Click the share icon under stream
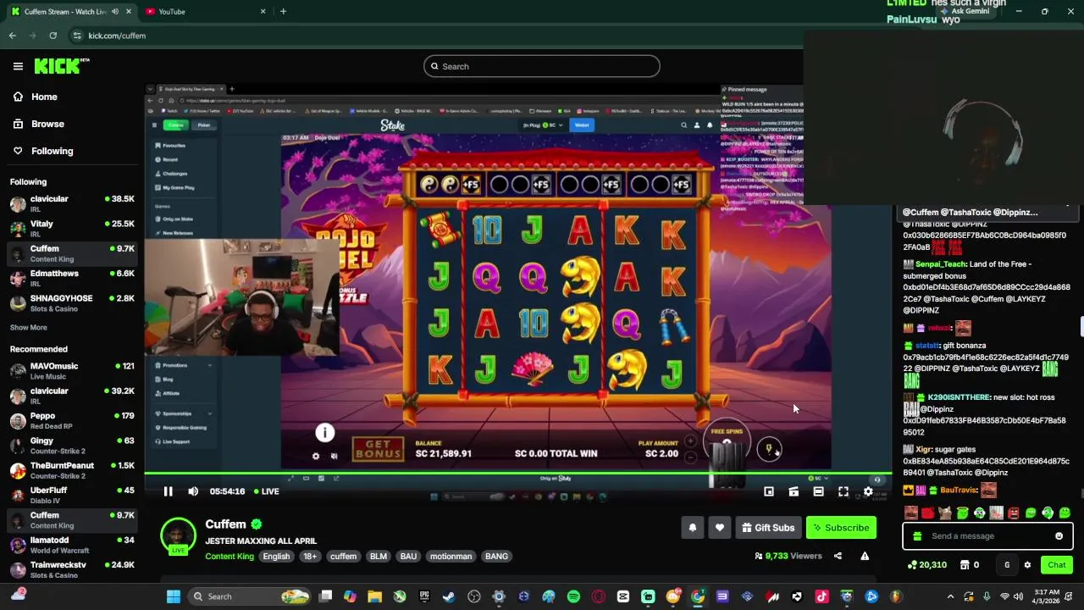The width and height of the screenshot is (1084, 610). 838,556
